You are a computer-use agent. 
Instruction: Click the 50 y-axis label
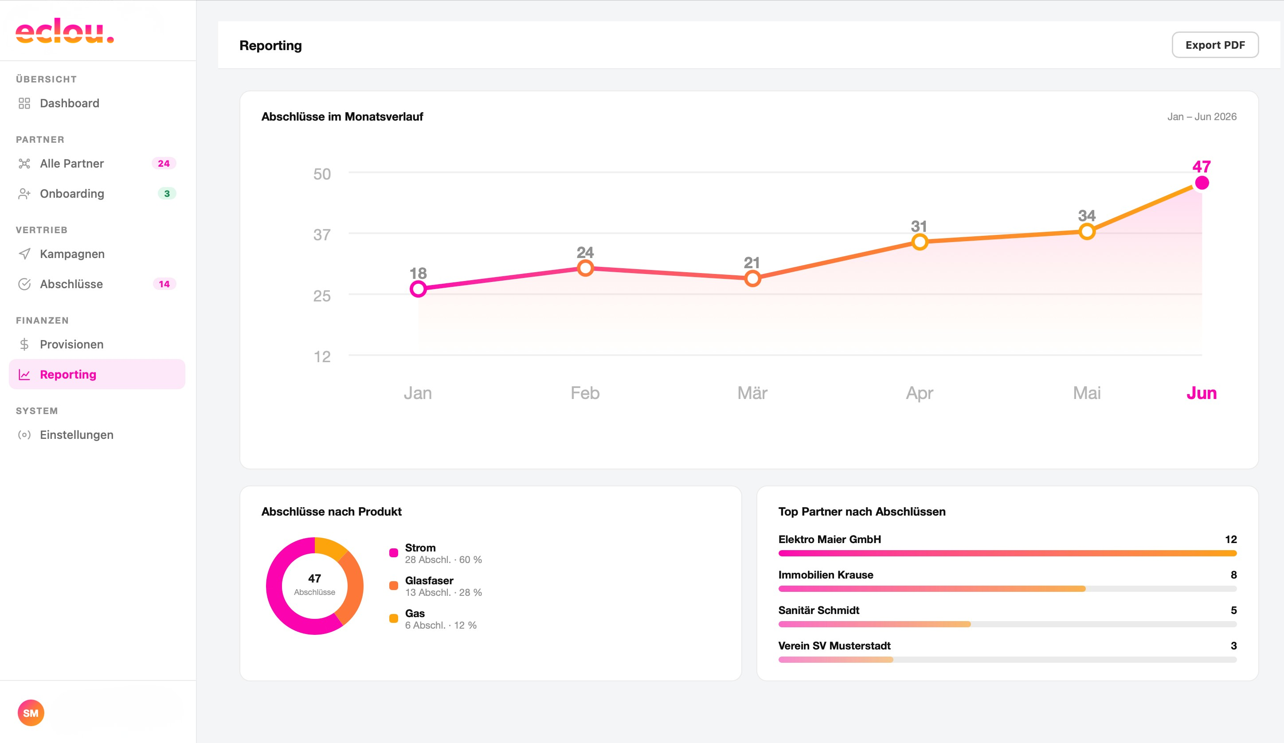pyautogui.click(x=322, y=174)
